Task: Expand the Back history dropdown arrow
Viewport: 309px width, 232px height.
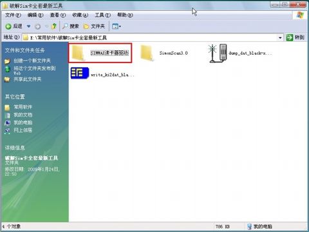Action: point(28,26)
